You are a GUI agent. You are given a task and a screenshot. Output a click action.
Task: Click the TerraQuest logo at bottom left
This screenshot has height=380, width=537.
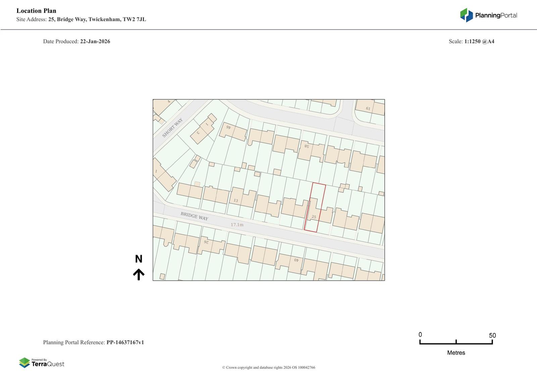coord(42,363)
